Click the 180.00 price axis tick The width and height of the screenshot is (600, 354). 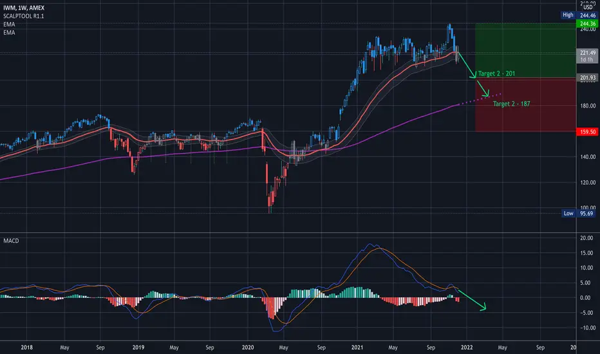point(588,106)
